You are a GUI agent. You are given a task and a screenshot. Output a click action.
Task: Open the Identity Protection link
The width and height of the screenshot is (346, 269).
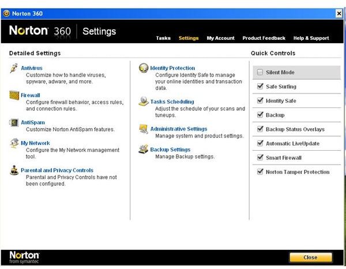coord(172,68)
